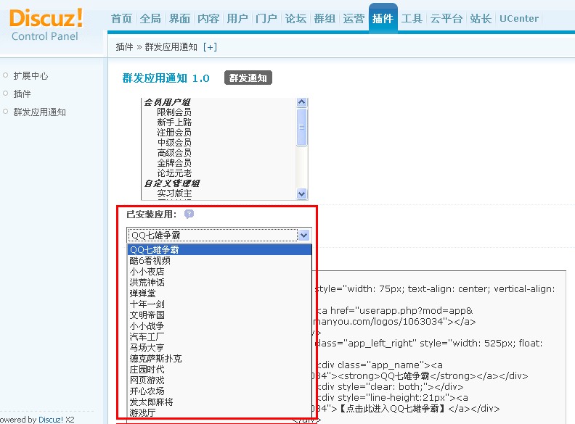Select 高级会员 user group
The image size is (575, 424).
(174, 153)
